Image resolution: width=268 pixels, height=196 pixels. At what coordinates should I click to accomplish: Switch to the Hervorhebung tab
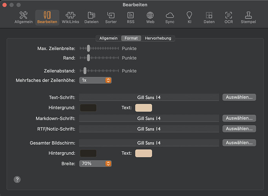[x=159, y=38]
